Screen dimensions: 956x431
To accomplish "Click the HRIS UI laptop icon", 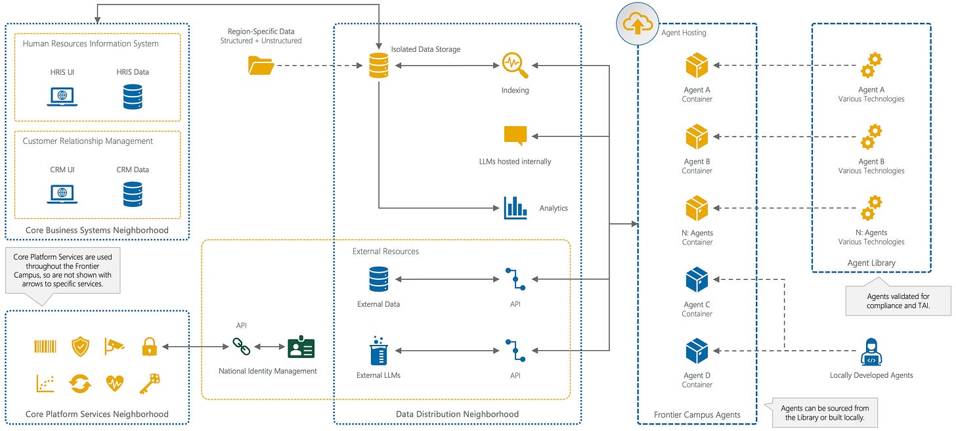I will click(62, 97).
